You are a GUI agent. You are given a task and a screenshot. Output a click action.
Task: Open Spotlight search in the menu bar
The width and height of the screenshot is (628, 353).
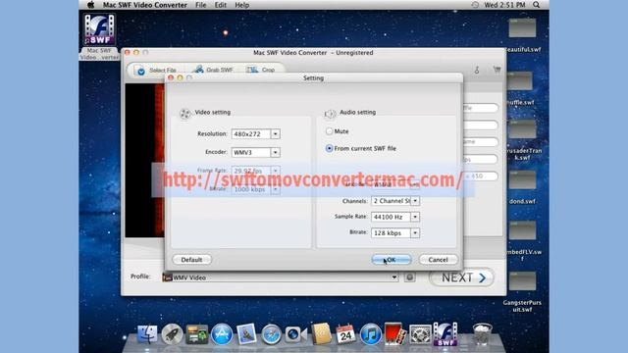tap(537, 5)
